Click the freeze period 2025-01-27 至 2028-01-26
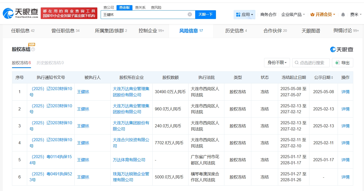 click(x=293, y=177)
